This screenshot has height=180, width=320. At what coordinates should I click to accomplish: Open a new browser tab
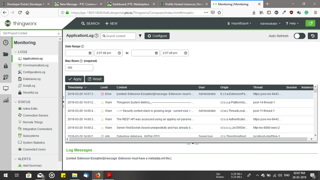[x=267, y=4]
